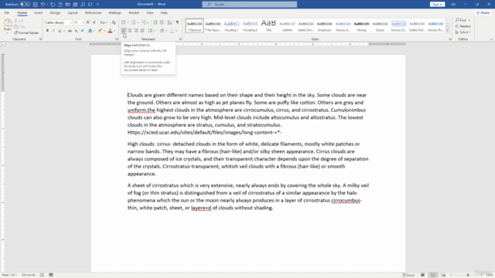The width and height of the screenshot is (495, 278).
Task: Click the Save icon in quick access toolbar
Action: click(36, 5)
